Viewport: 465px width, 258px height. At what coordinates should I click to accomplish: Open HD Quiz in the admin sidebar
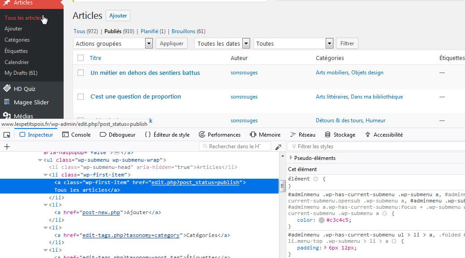[24, 89]
